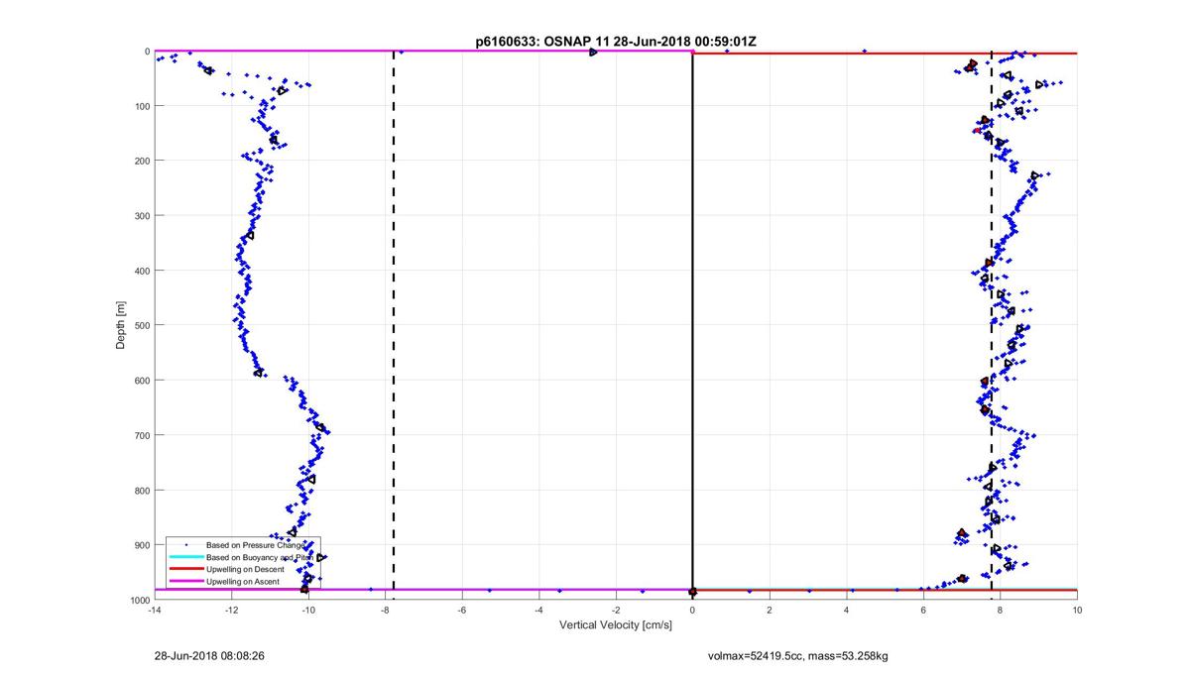This screenshot has width=1190, height=675.
Task: Click the x-axis tick label '4'
Action: (x=847, y=610)
